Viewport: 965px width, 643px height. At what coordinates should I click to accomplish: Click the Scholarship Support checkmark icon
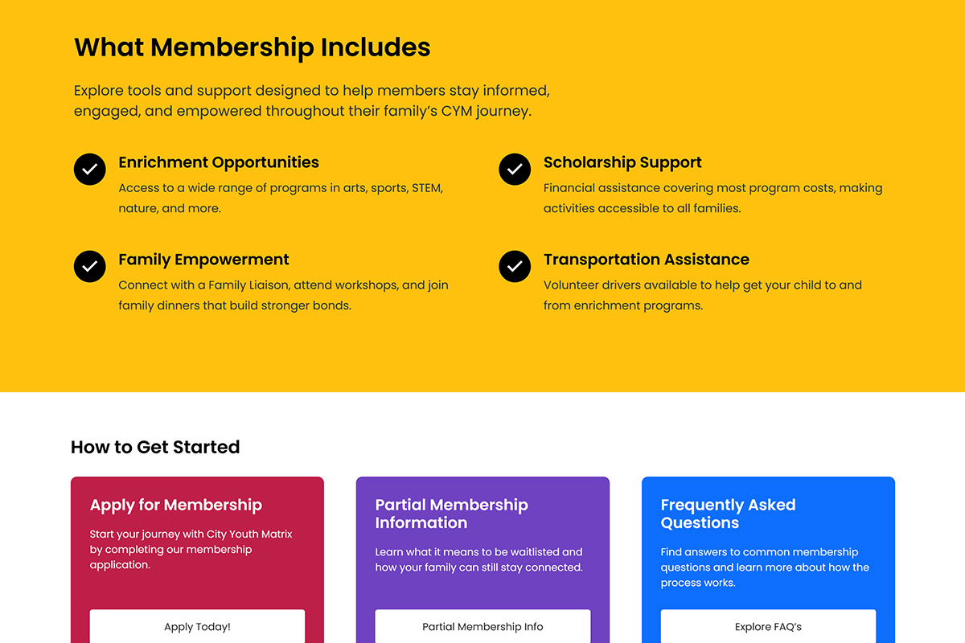click(x=515, y=170)
